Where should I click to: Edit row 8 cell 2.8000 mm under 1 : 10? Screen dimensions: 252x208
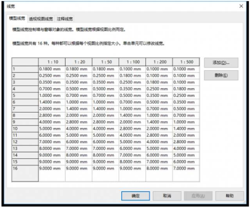point(52,115)
